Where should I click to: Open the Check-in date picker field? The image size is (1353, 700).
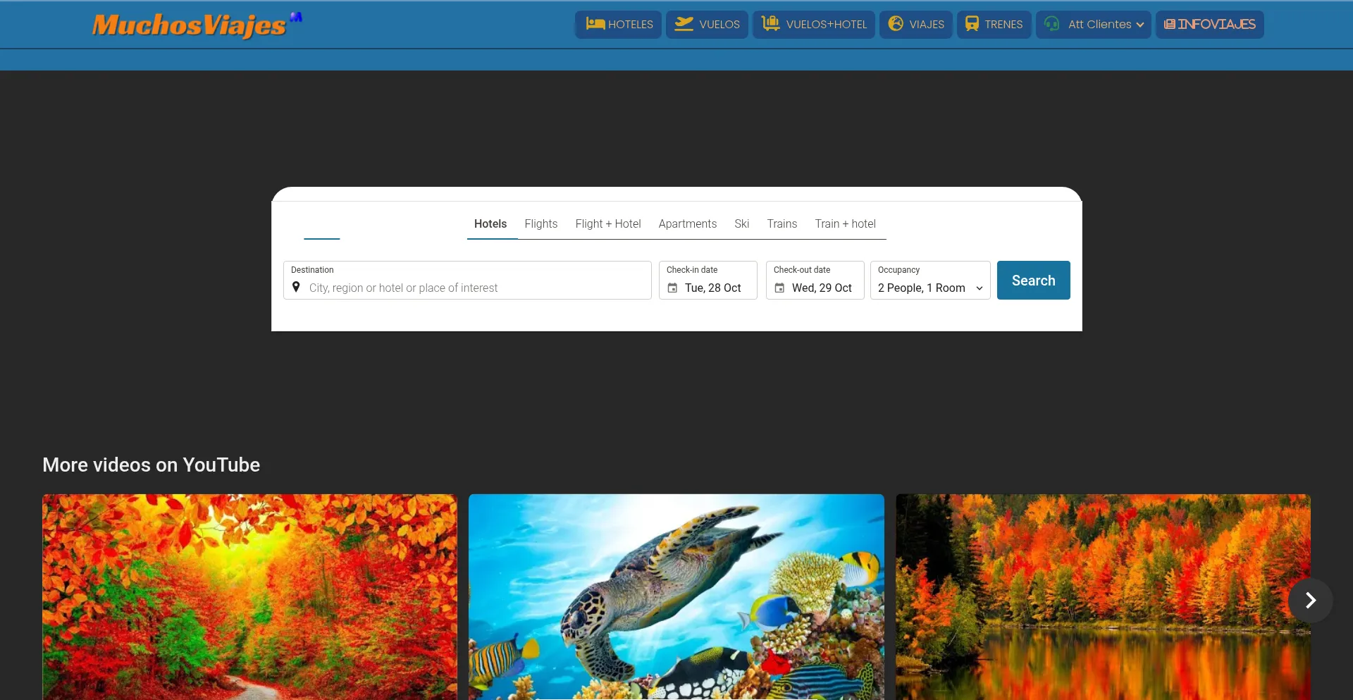point(708,281)
